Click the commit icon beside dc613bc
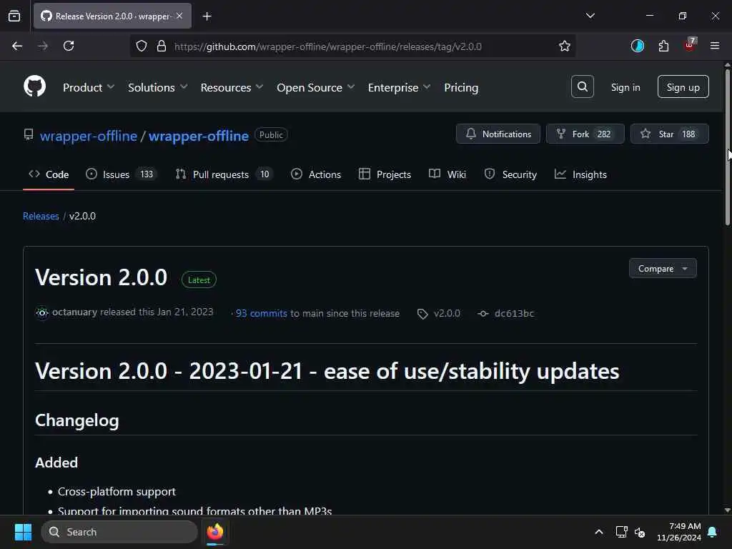 point(483,314)
